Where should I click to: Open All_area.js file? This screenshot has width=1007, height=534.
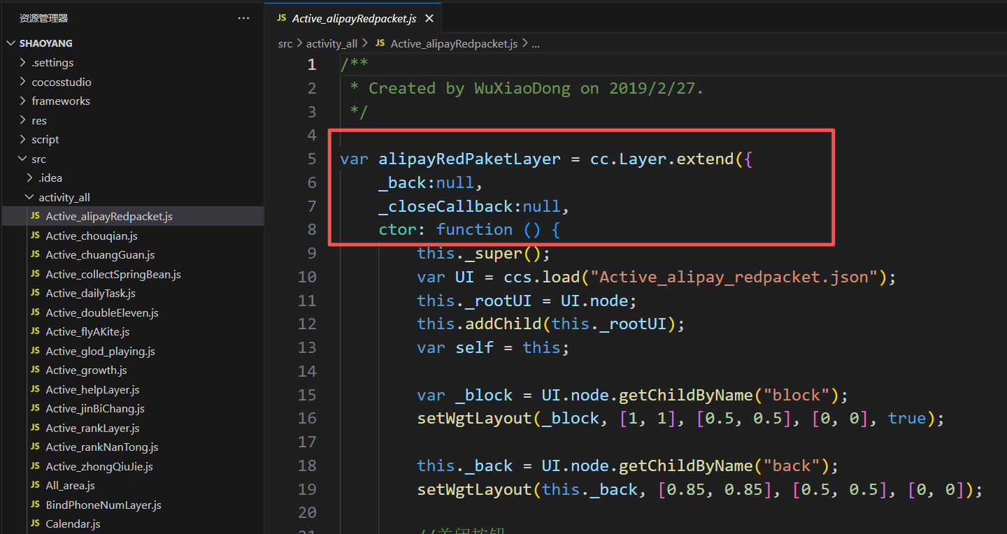(x=133, y=485)
